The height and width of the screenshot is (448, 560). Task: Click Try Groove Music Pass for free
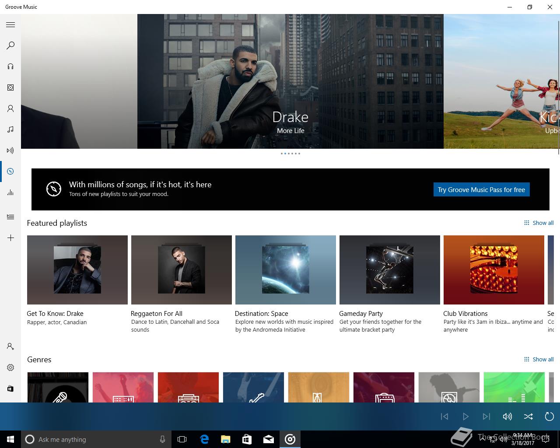[481, 189]
